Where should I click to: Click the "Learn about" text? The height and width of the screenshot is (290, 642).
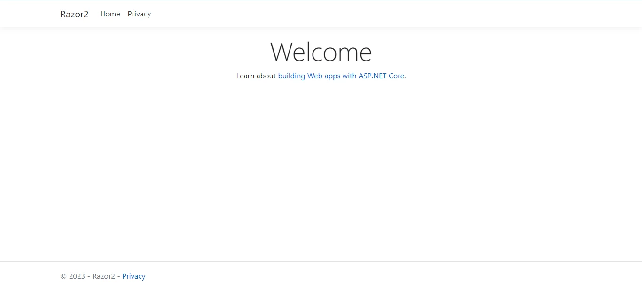coord(256,76)
